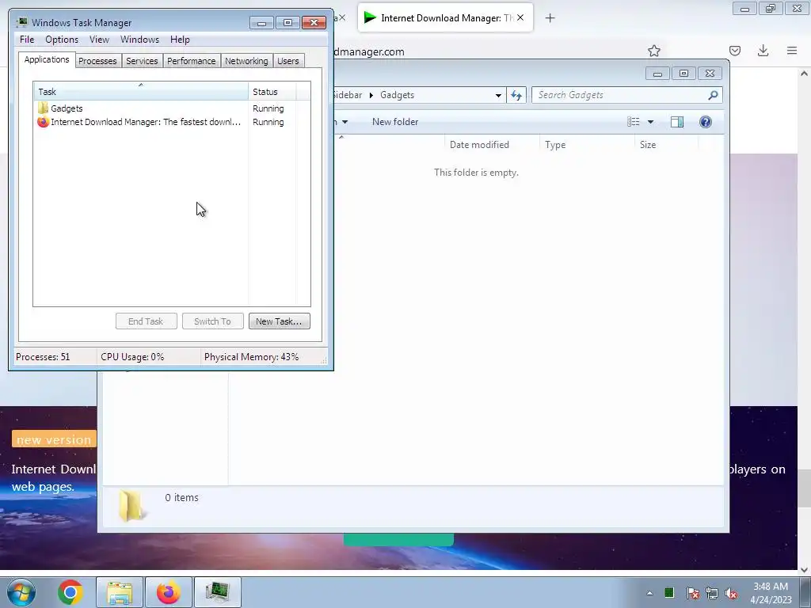The height and width of the screenshot is (608, 811).
Task: Show hidden tray icons arrow
Action: click(649, 593)
